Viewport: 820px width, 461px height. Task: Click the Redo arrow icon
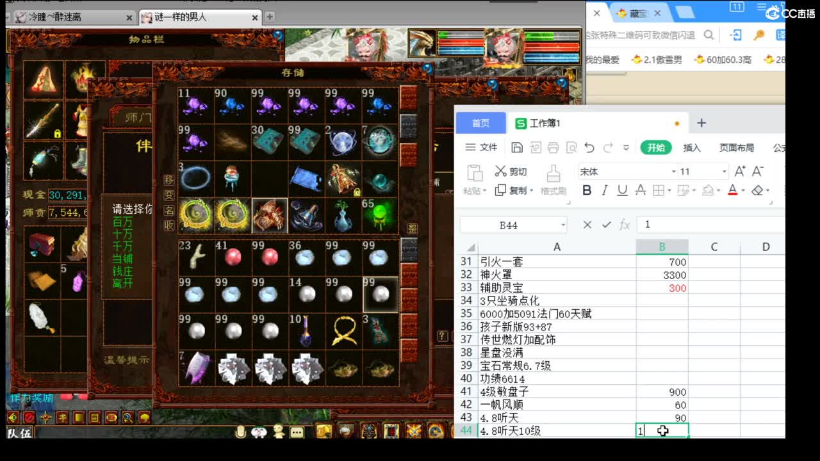[x=607, y=148]
